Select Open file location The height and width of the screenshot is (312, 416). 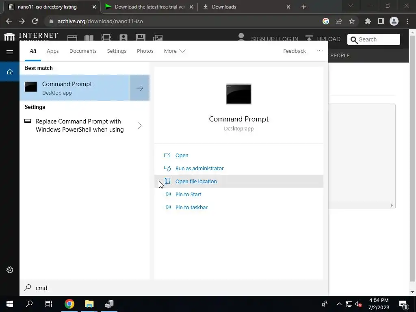point(239,181)
